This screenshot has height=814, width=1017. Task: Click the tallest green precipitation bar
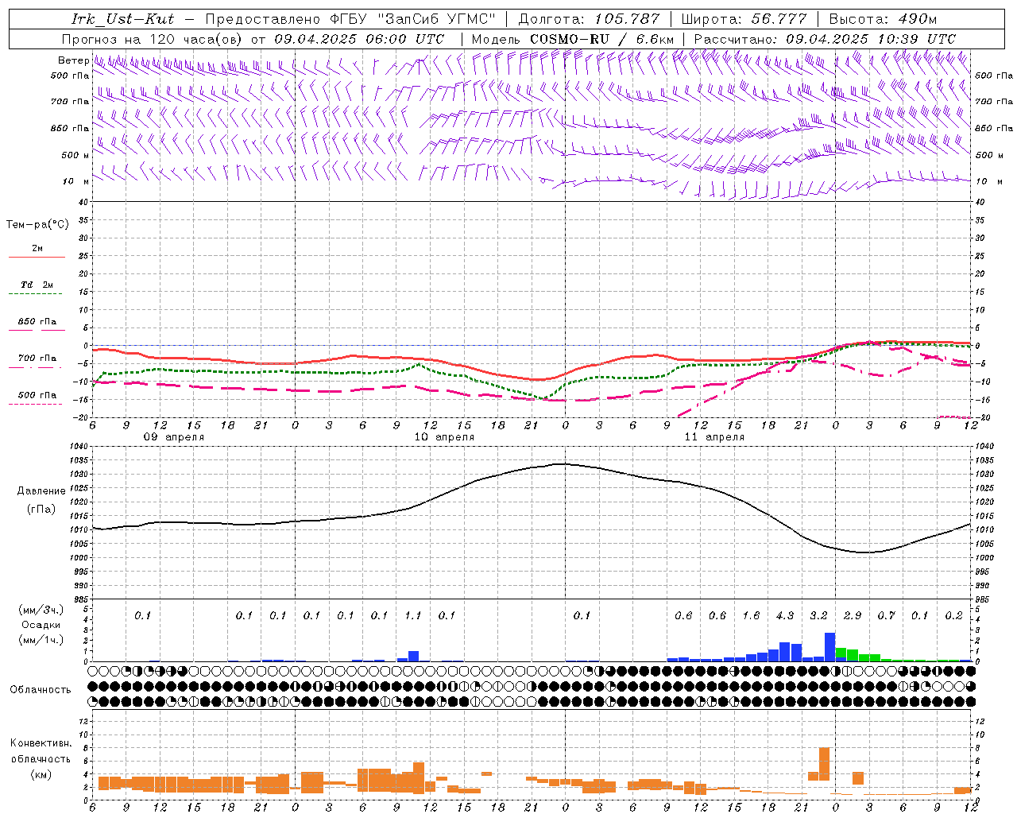[841, 654]
